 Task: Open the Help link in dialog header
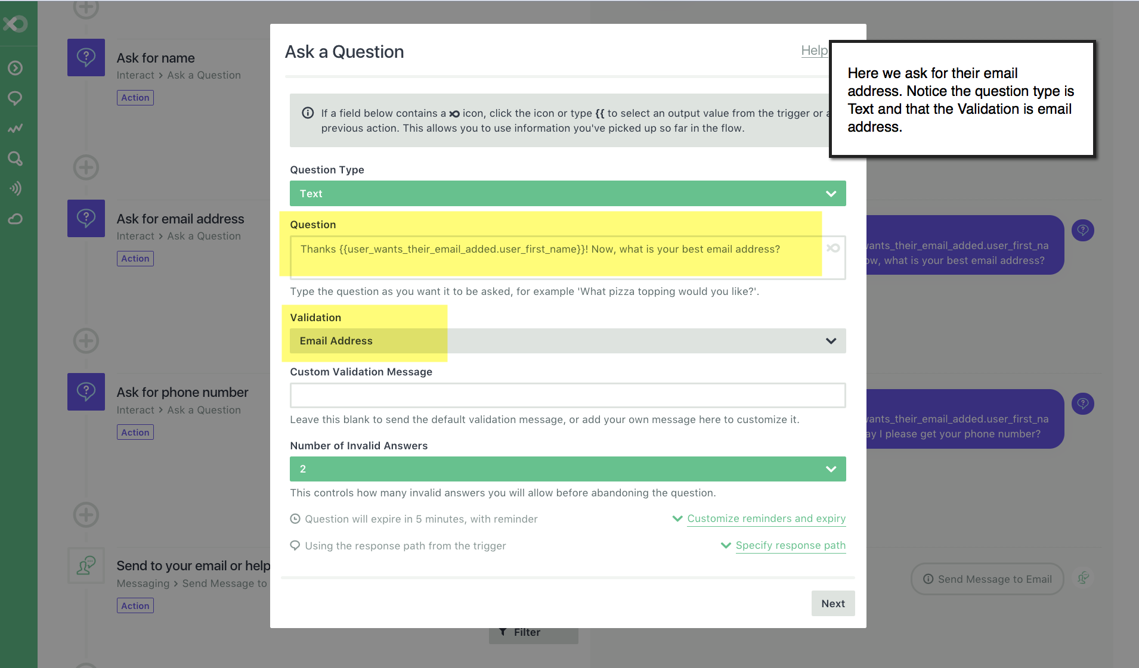tap(813, 51)
